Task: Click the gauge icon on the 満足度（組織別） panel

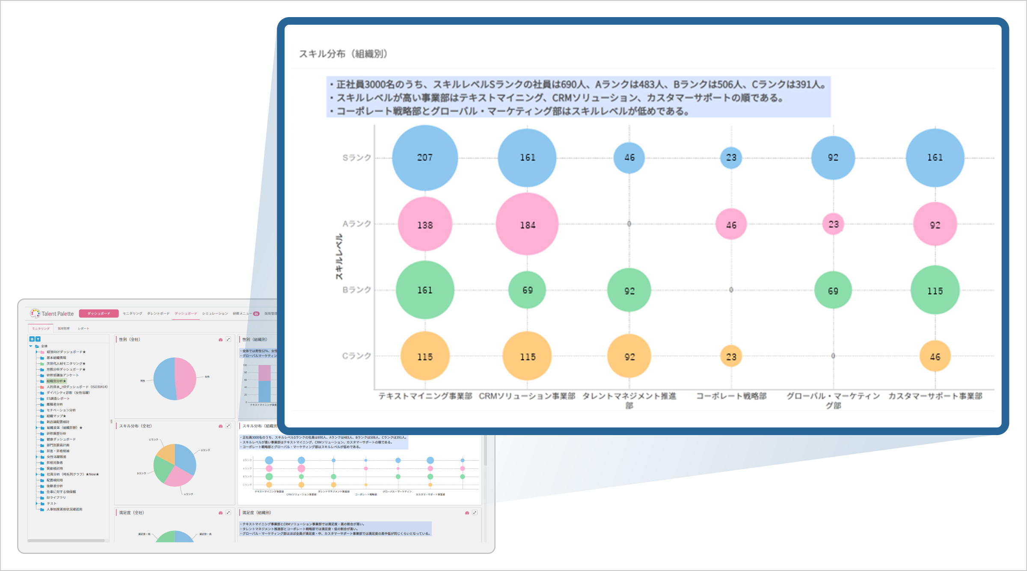Action: click(x=467, y=512)
